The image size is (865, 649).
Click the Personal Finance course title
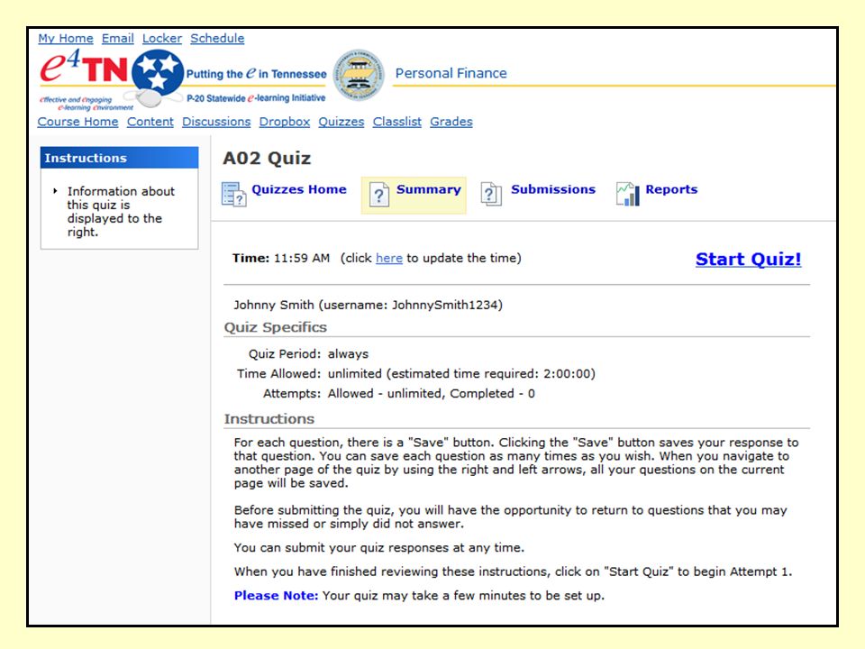(451, 73)
